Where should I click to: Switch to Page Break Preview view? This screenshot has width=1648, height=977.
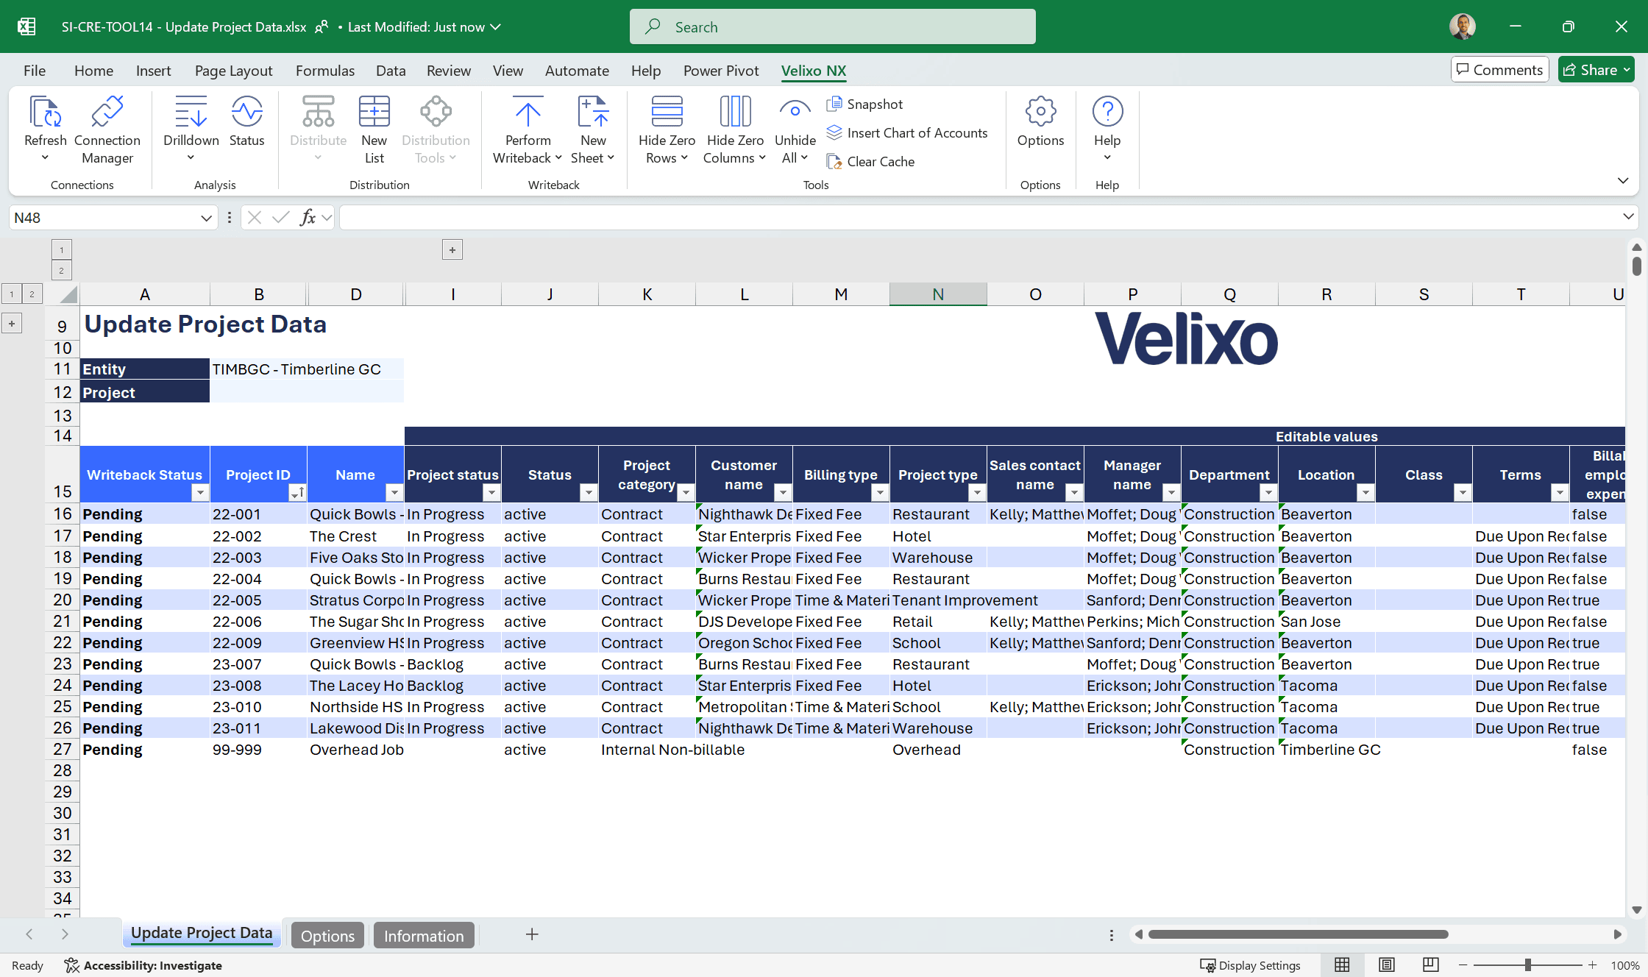[1431, 965]
